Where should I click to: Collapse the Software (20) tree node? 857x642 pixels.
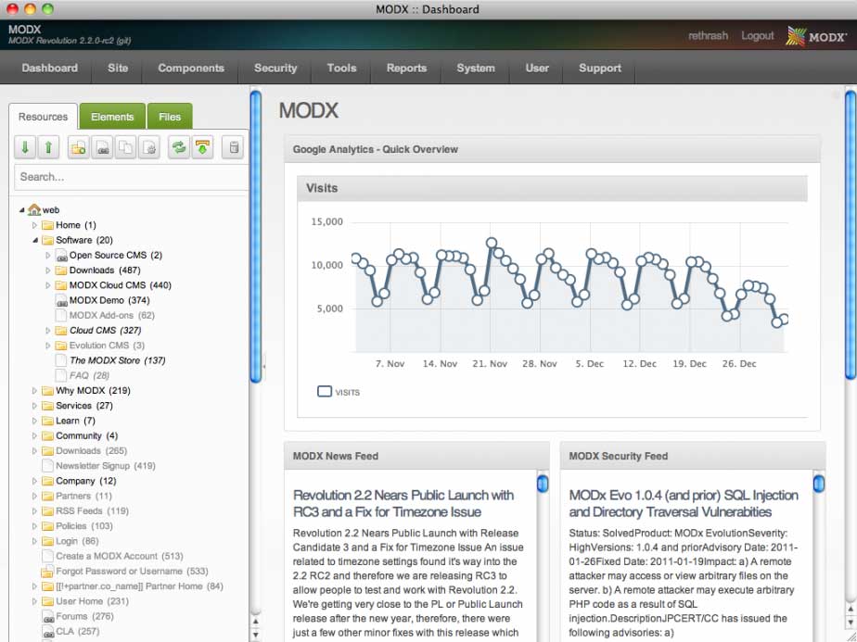click(x=34, y=240)
